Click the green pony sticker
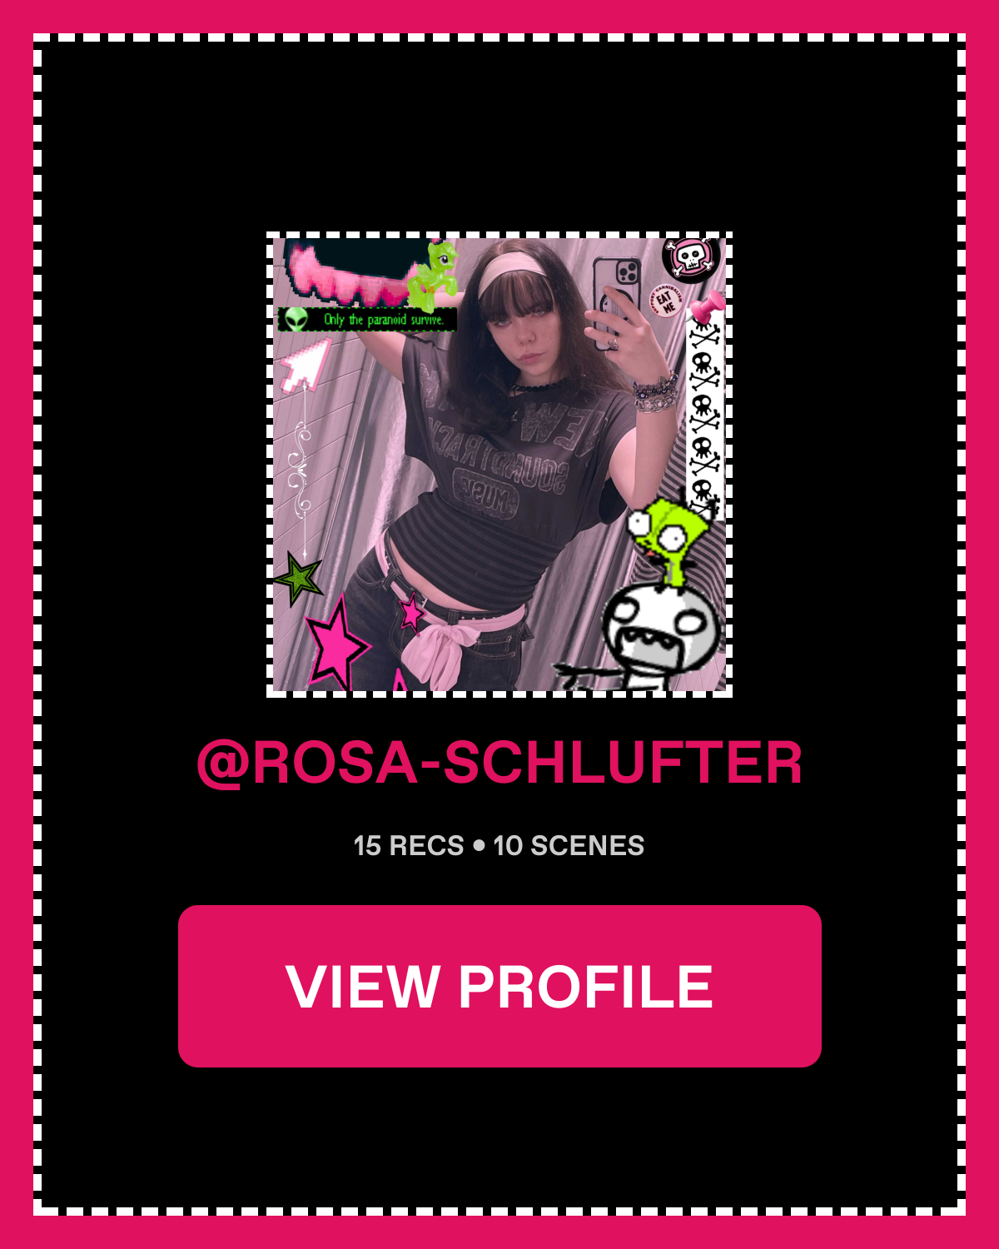 click(433, 276)
